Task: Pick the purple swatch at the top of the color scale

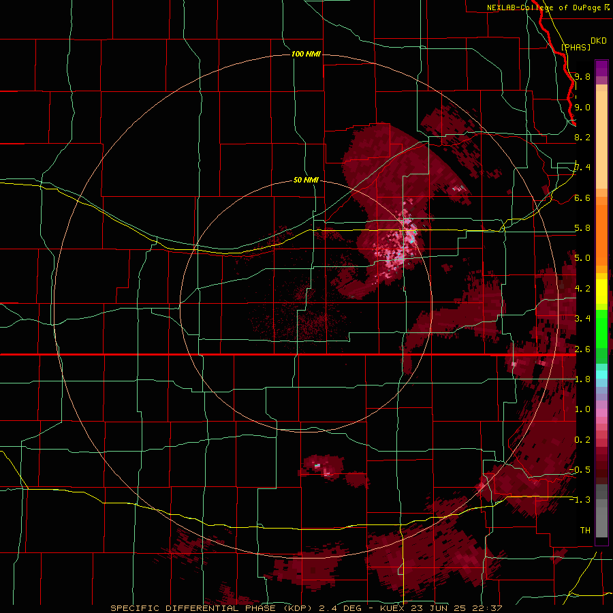Action: [601, 68]
